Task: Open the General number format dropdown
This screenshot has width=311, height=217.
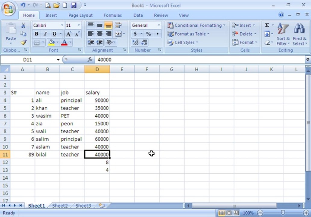Action: tap(159, 25)
